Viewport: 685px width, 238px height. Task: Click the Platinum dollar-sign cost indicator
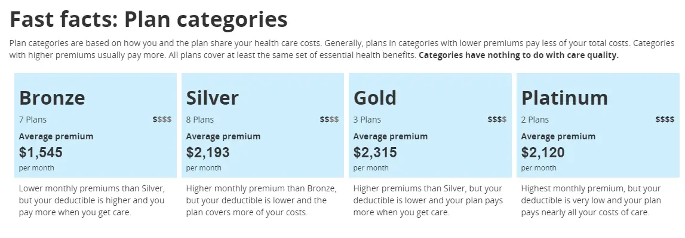click(x=665, y=120)
